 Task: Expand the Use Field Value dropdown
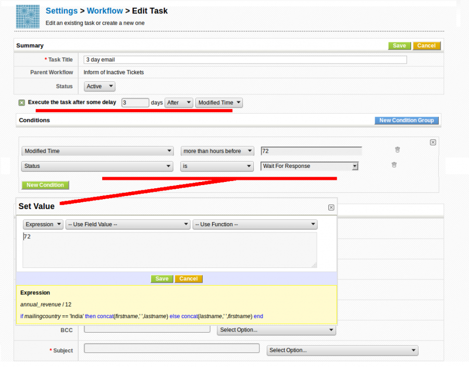(128, 224)
